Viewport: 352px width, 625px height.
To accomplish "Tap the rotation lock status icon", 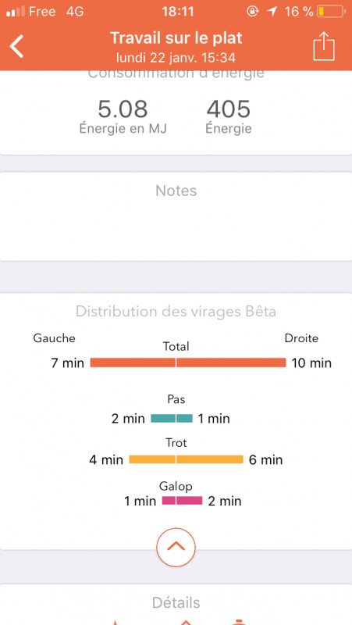I will 252,12.
